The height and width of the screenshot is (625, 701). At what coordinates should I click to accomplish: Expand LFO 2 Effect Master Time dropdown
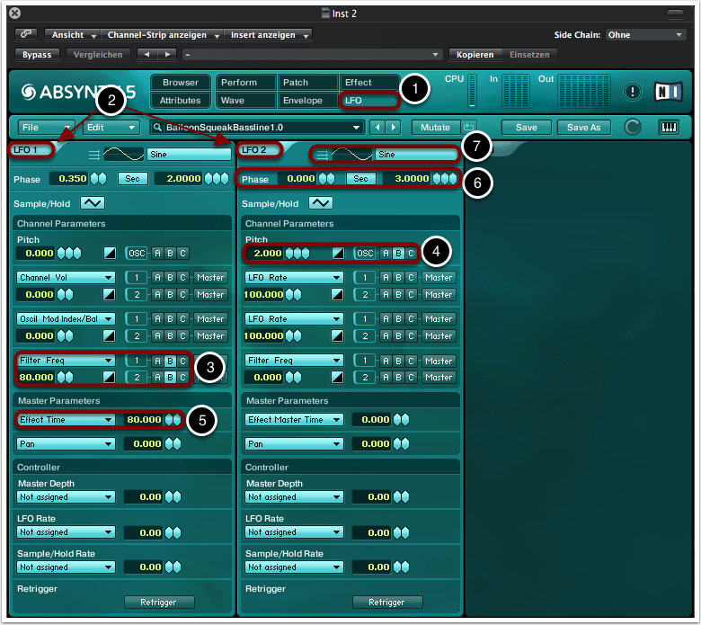click(294, 420)
